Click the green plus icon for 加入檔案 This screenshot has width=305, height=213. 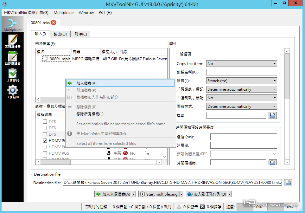pos(70,83)
